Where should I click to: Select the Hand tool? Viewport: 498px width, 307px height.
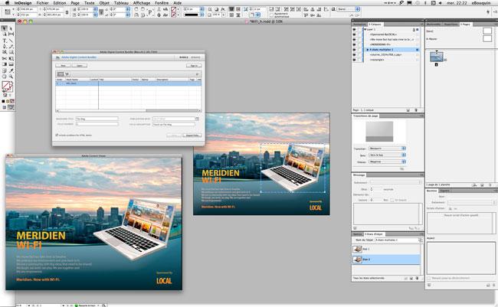point(4,77)
